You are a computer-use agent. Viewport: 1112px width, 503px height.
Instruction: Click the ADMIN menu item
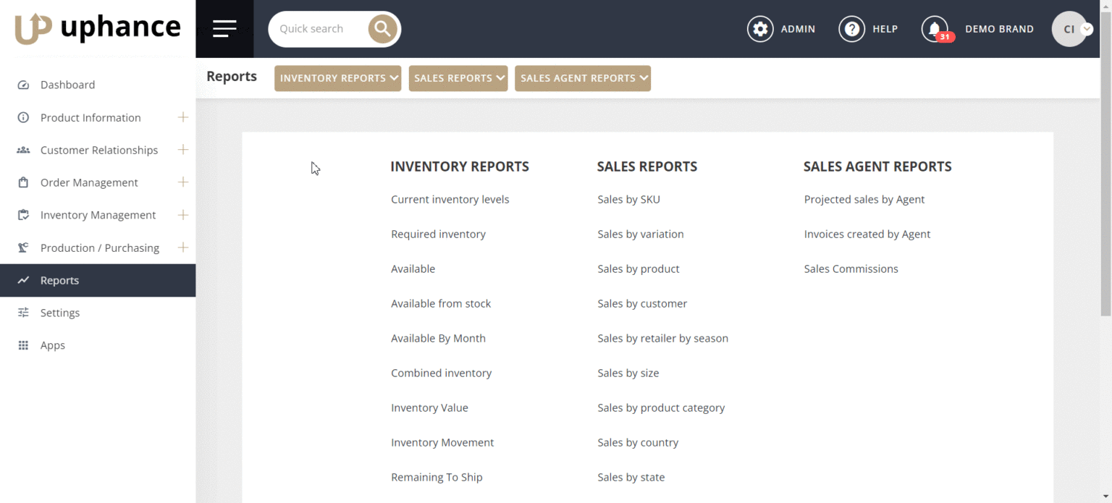click(x=798, y=29)
